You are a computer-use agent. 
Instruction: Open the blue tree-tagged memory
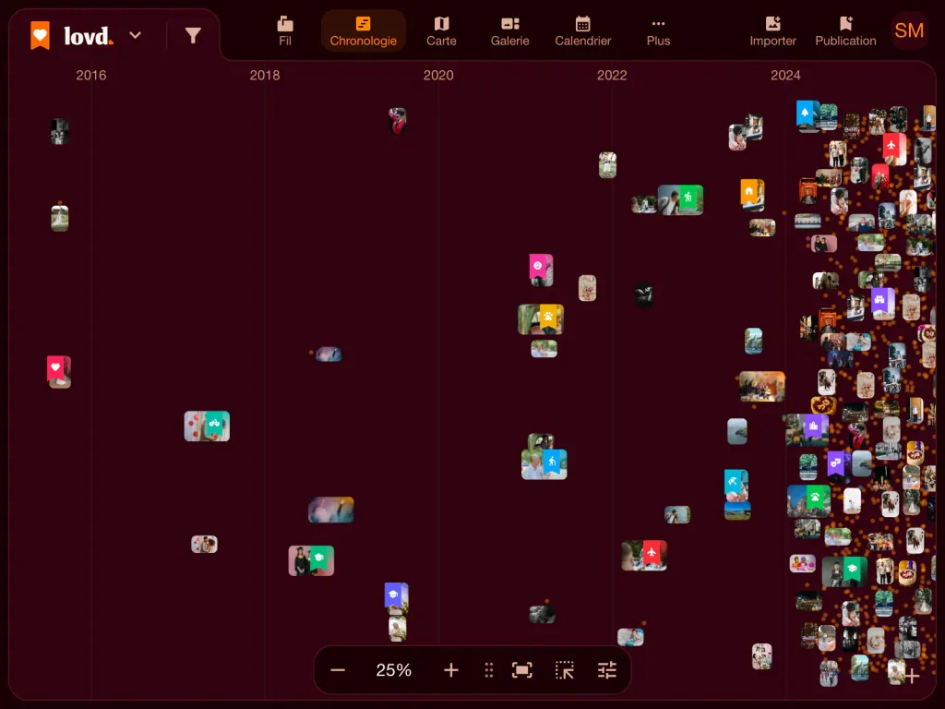point(807,115)
